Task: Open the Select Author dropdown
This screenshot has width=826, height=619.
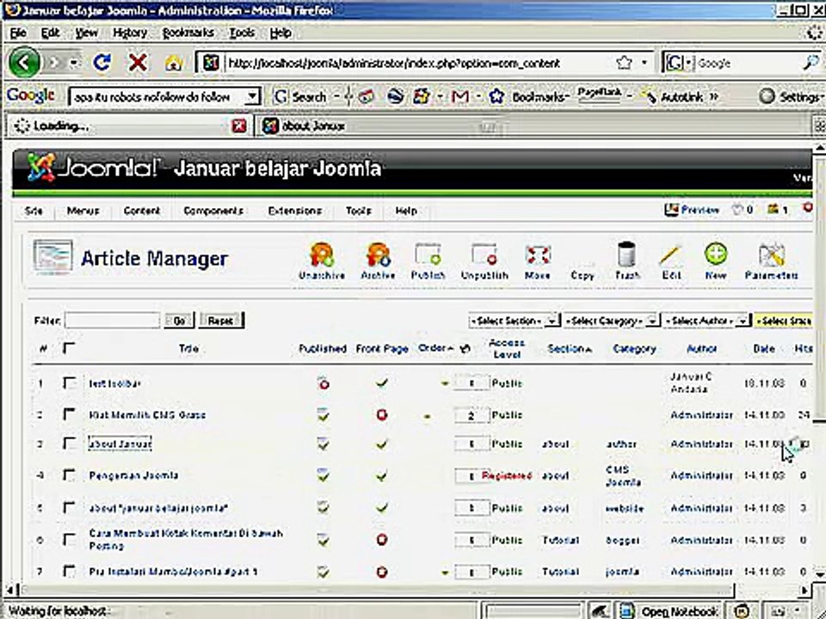Action: (706, 321)
